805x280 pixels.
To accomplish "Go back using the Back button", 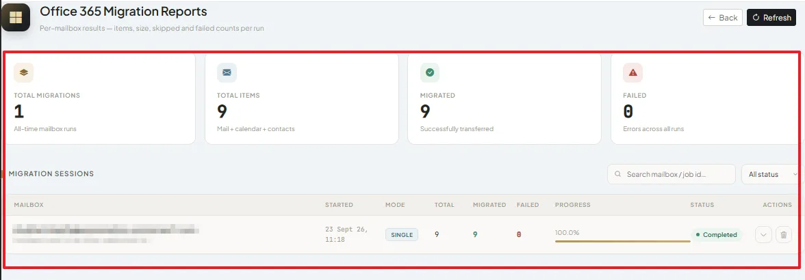I will pos(723,17).
